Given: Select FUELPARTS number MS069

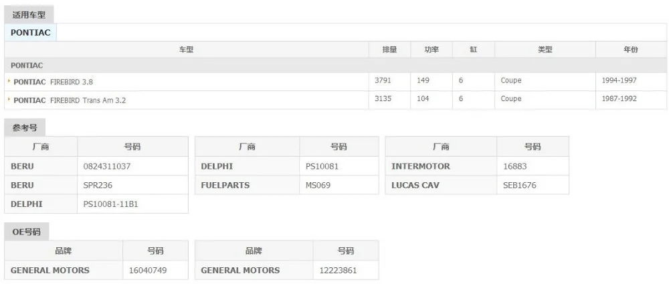Looking at the screenshot, I should 318,186.
